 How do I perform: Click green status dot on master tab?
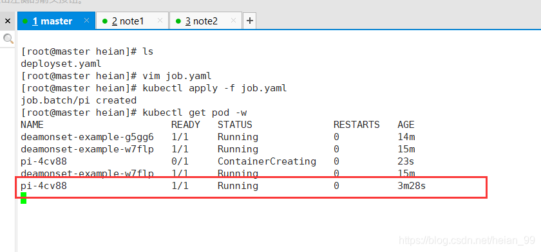25,21
